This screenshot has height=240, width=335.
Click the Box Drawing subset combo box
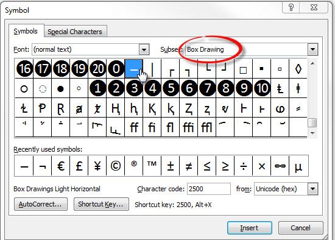(252, 49)
